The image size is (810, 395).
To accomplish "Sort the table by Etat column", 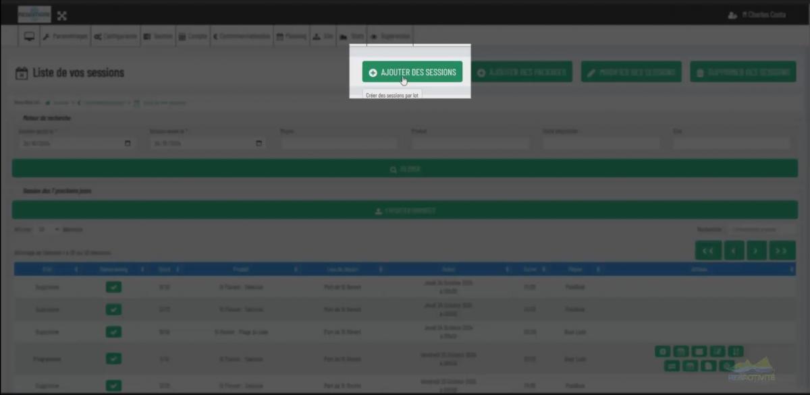I will [46, 269].
